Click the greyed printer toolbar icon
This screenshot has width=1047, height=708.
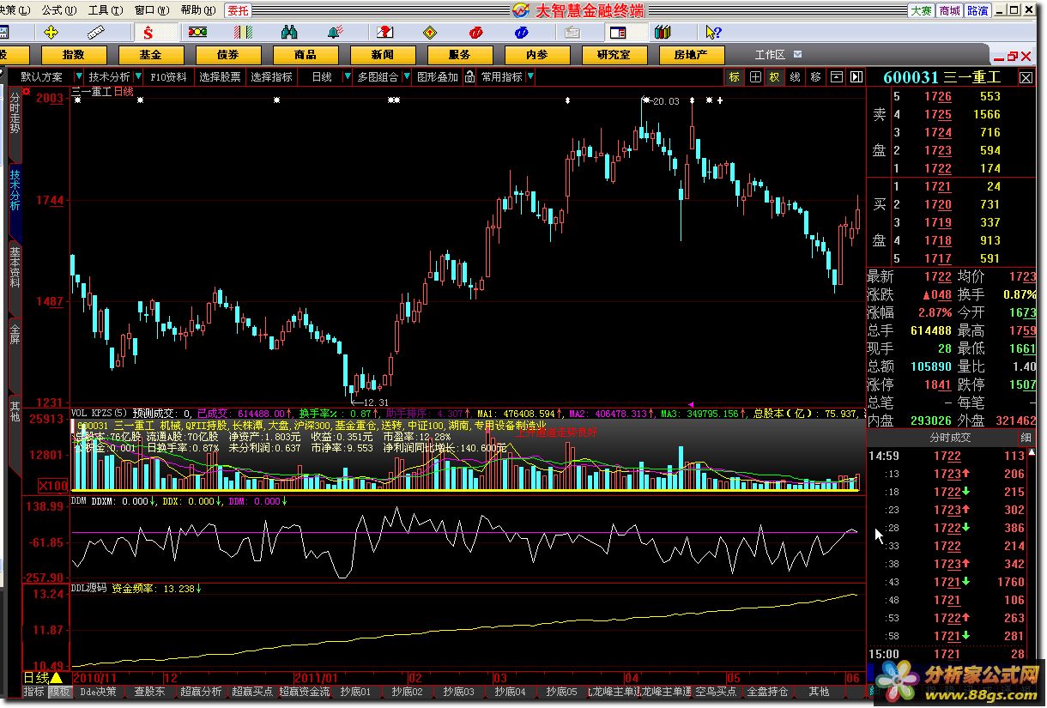[x=572, y=33]
